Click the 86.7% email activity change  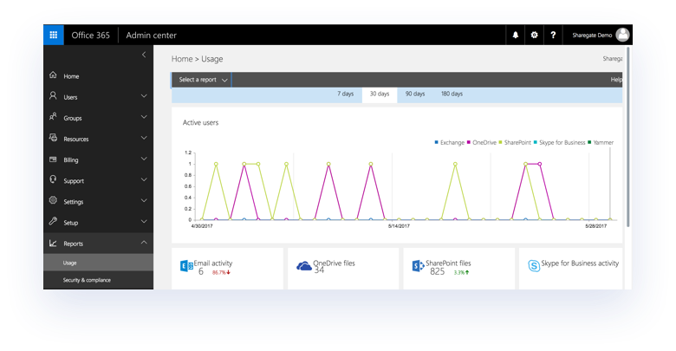click(221, 272)
